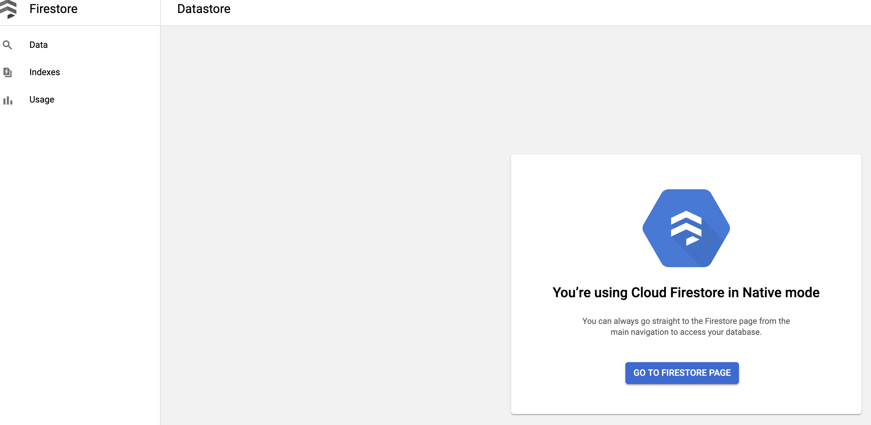Click the Indexes lightning-page icon
Viewport: 871px width, 425px height.
[7, 72]
